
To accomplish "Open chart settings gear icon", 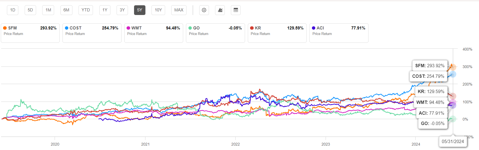I will click(x=204, y=10).
